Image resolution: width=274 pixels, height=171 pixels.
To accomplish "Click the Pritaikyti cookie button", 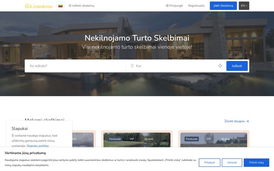I will tap(210, 163).
